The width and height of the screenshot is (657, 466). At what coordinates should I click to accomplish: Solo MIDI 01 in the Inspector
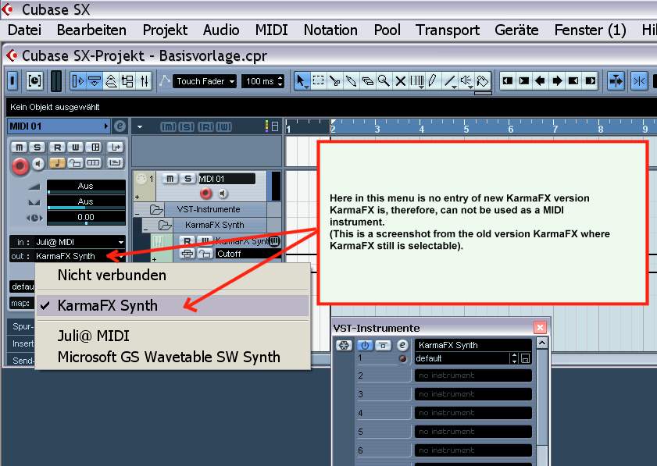point(37,147)
